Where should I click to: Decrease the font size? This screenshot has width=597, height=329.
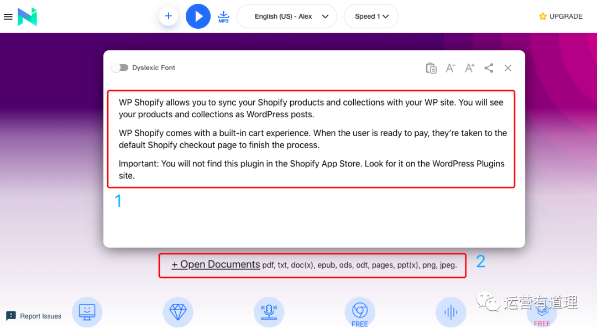pos(451,68)
